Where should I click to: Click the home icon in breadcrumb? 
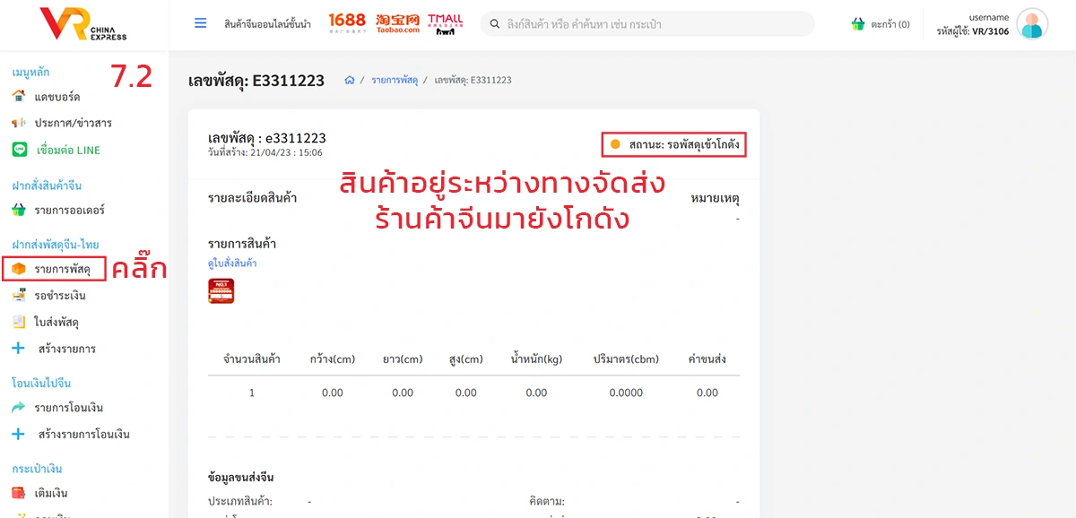point(350,81)
